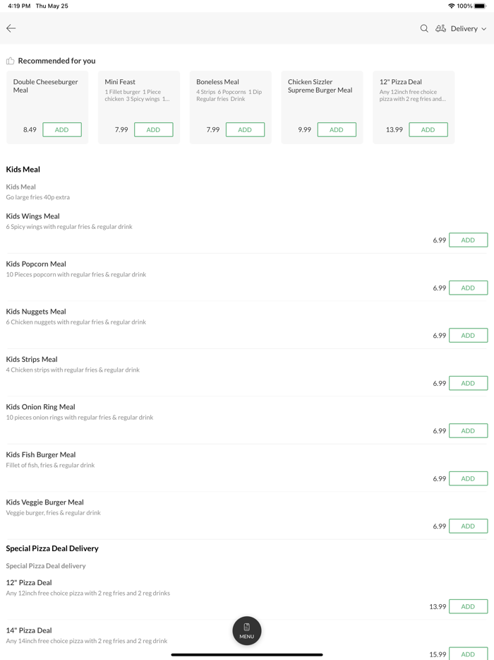Screen dimensions: 494x660
Task: Expand the Delivery dropdown chevron
Action: pos(484,29)
